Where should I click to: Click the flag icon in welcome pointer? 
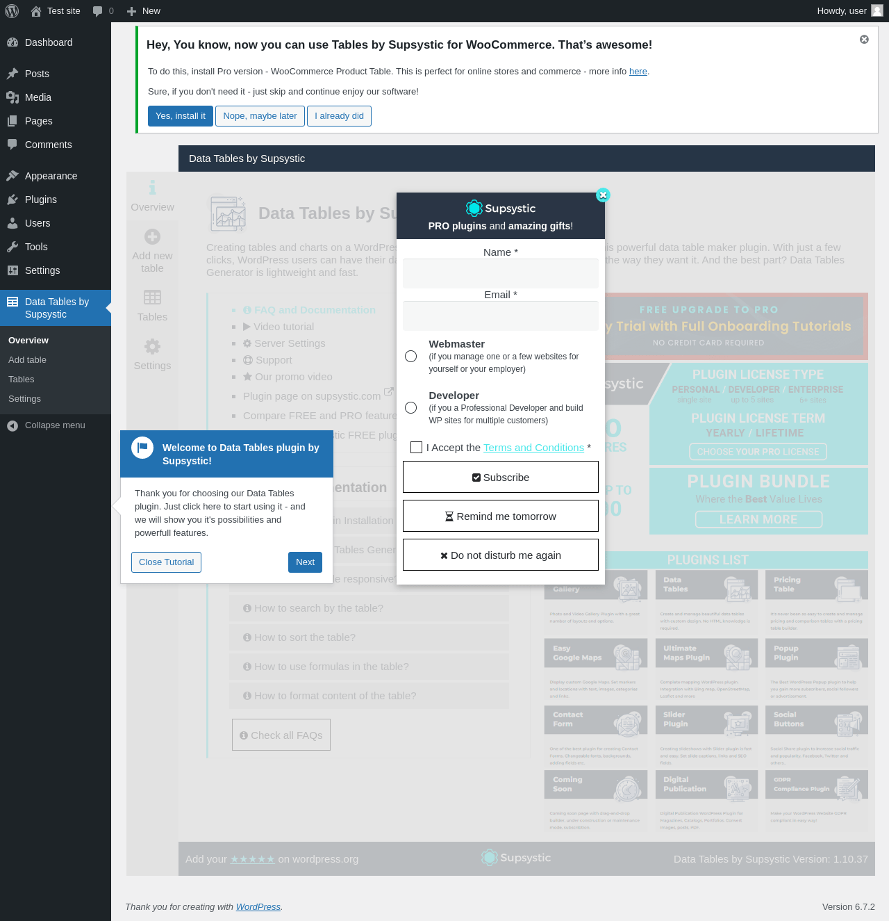(142, 448)
